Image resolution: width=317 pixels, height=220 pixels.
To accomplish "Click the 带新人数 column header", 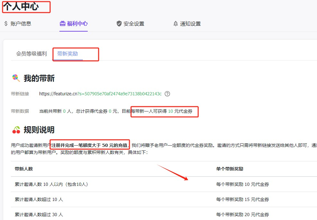I will [24, 169].
